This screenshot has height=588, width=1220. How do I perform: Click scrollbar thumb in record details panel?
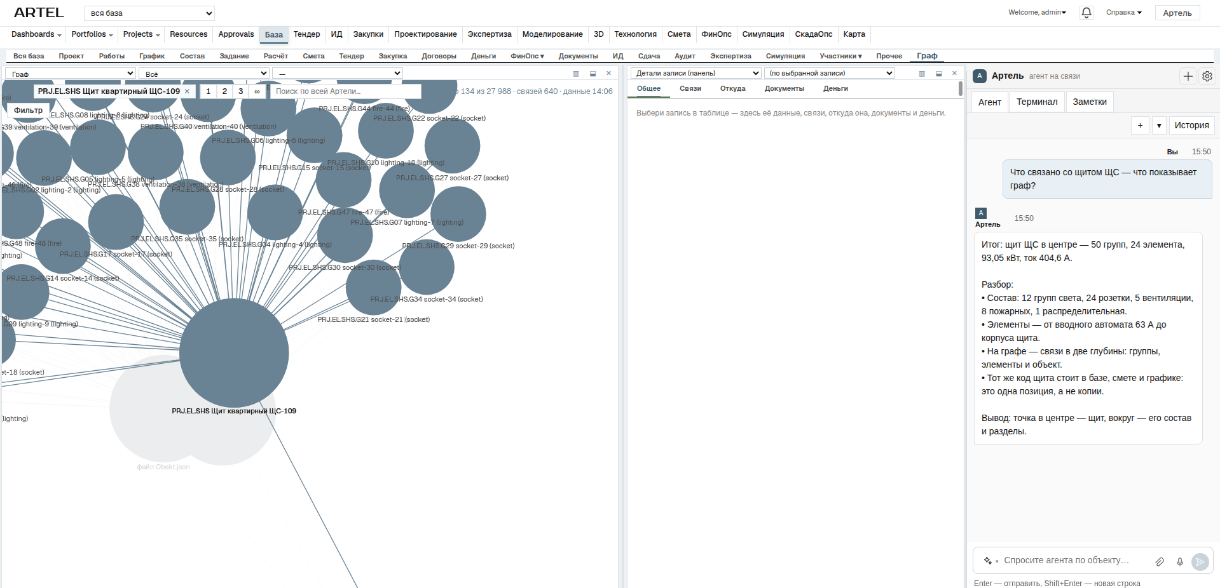(960, 89)
